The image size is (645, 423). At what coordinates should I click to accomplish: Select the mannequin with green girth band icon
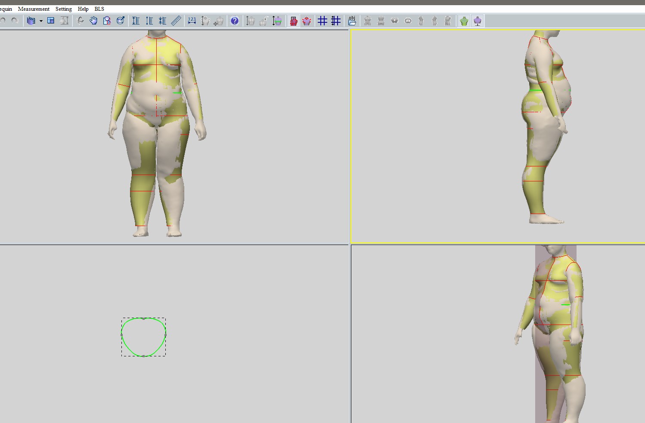pos(277,21)
